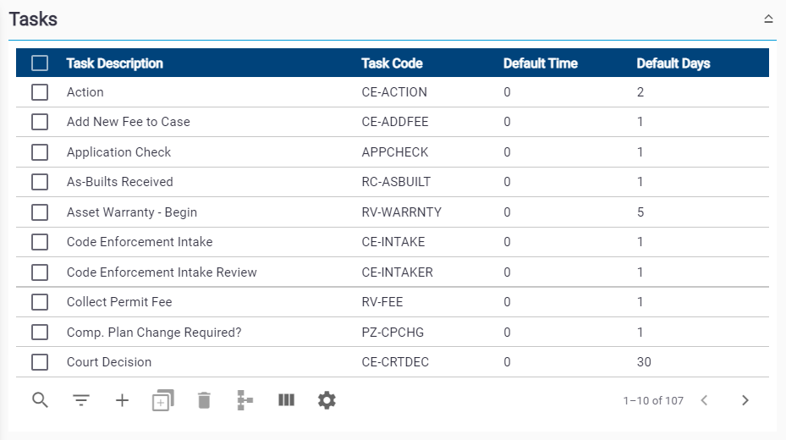Viewport: 786px width, 440px height.
Task: Sort by Default Time column header
Action: (541, 63)
